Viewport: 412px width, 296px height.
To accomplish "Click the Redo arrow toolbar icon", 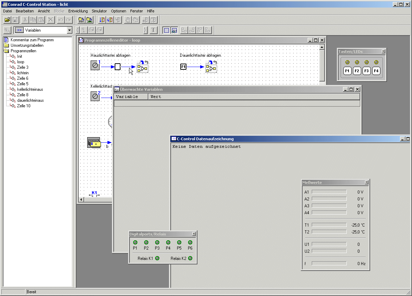I will click(69, 20).
